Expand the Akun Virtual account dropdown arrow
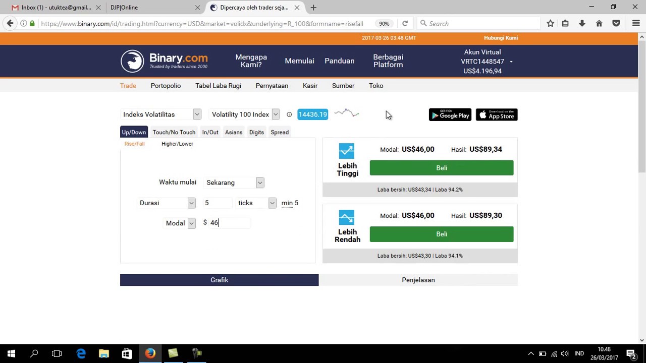This screenshot has width=646, height=363. click(511, 62)
